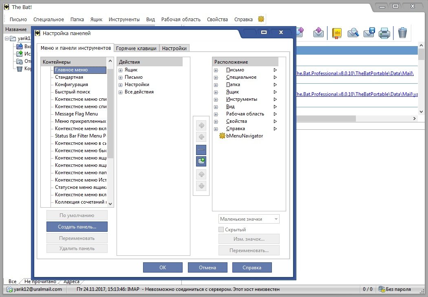Click the Создать панель button

point(77,226)
